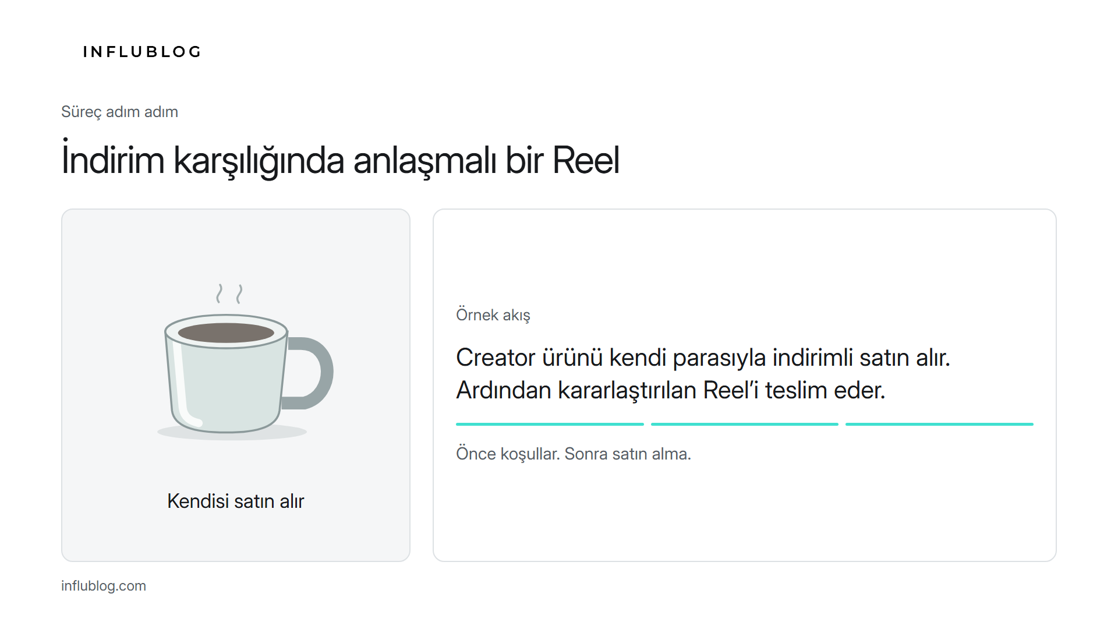Image resolution: width=1118 pixels, height=629 pixels.
Task: Click the mug shadow beneath the cup
Action: click(232, 433)
